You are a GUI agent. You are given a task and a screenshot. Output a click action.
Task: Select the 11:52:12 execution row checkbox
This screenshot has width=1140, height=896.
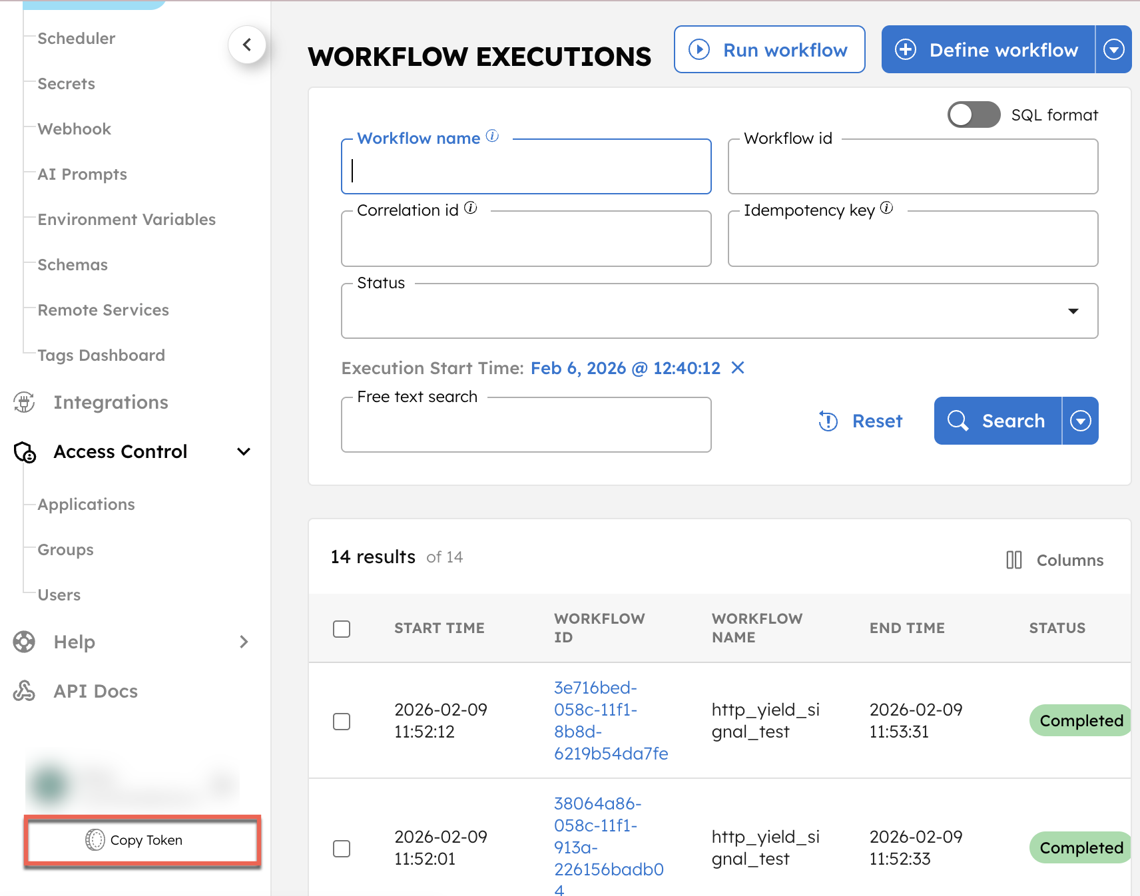(x=342, y=721)
